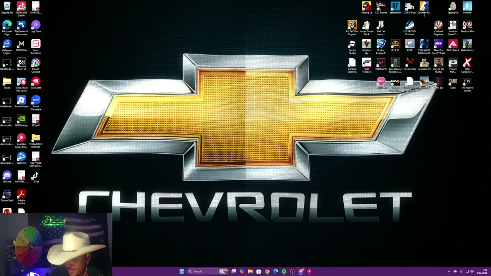Launch the NVIDIA App icon
Screen dimensions: 491x276
(21, 120)
